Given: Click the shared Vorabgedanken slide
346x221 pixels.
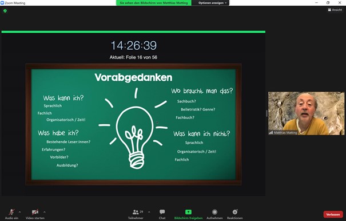Looking at the screenshot, I should tap(133, 124).
